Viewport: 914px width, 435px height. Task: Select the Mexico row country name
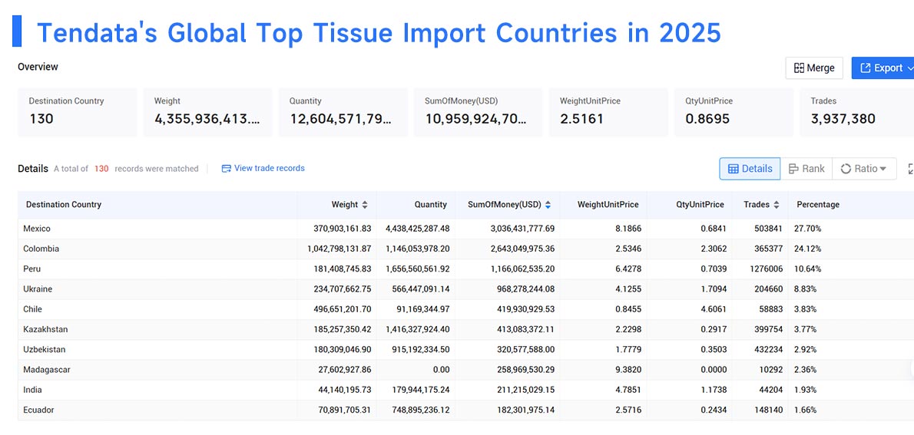coord(37,229)
